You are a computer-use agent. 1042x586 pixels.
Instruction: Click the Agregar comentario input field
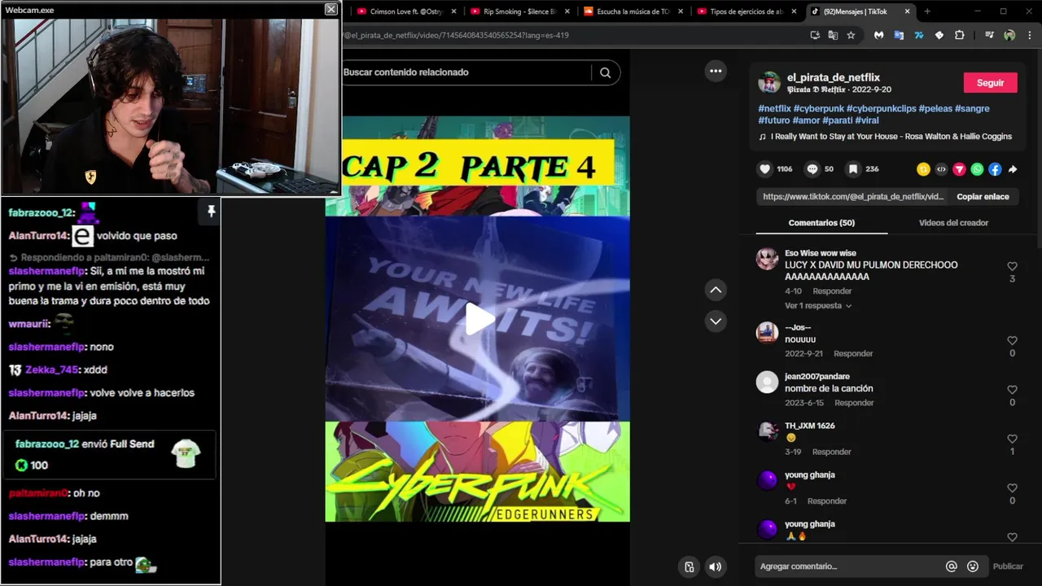click(847, 566)
